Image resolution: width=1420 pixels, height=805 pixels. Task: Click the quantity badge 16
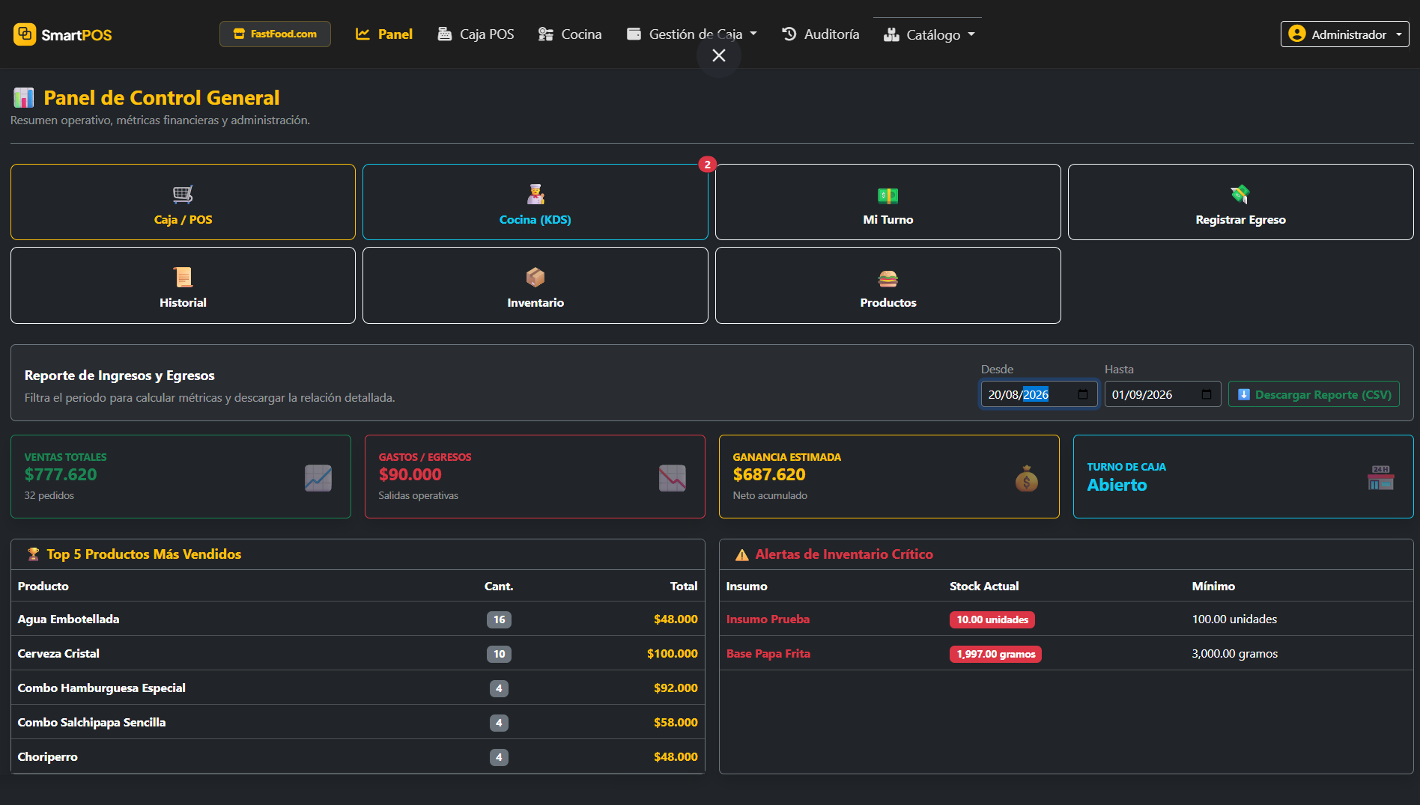click(499, 619)
